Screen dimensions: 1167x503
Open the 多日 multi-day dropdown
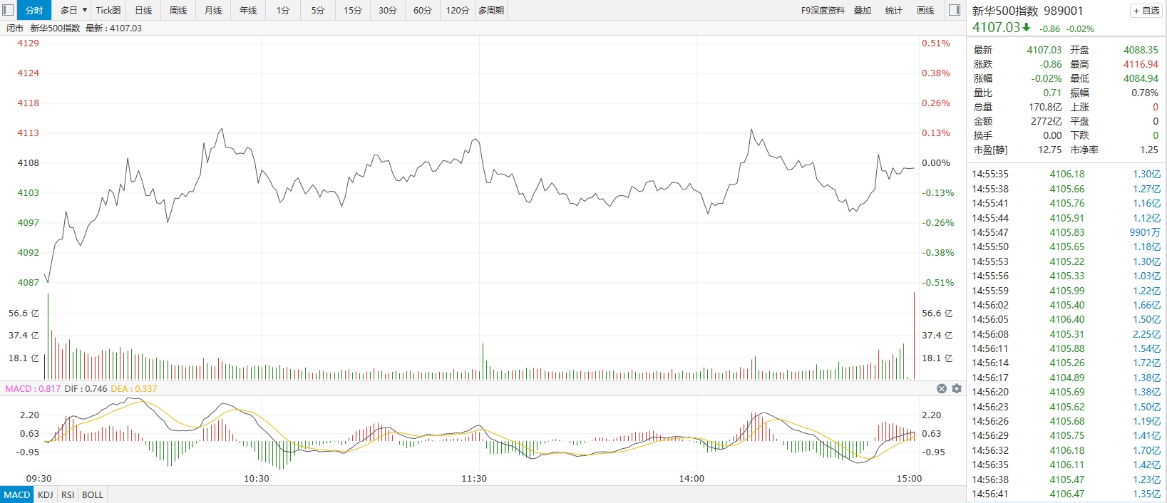pos(73,10)
